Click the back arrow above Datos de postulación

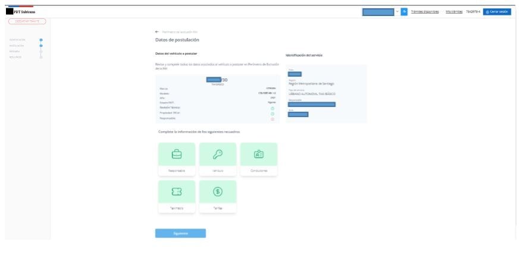[157, 32]
